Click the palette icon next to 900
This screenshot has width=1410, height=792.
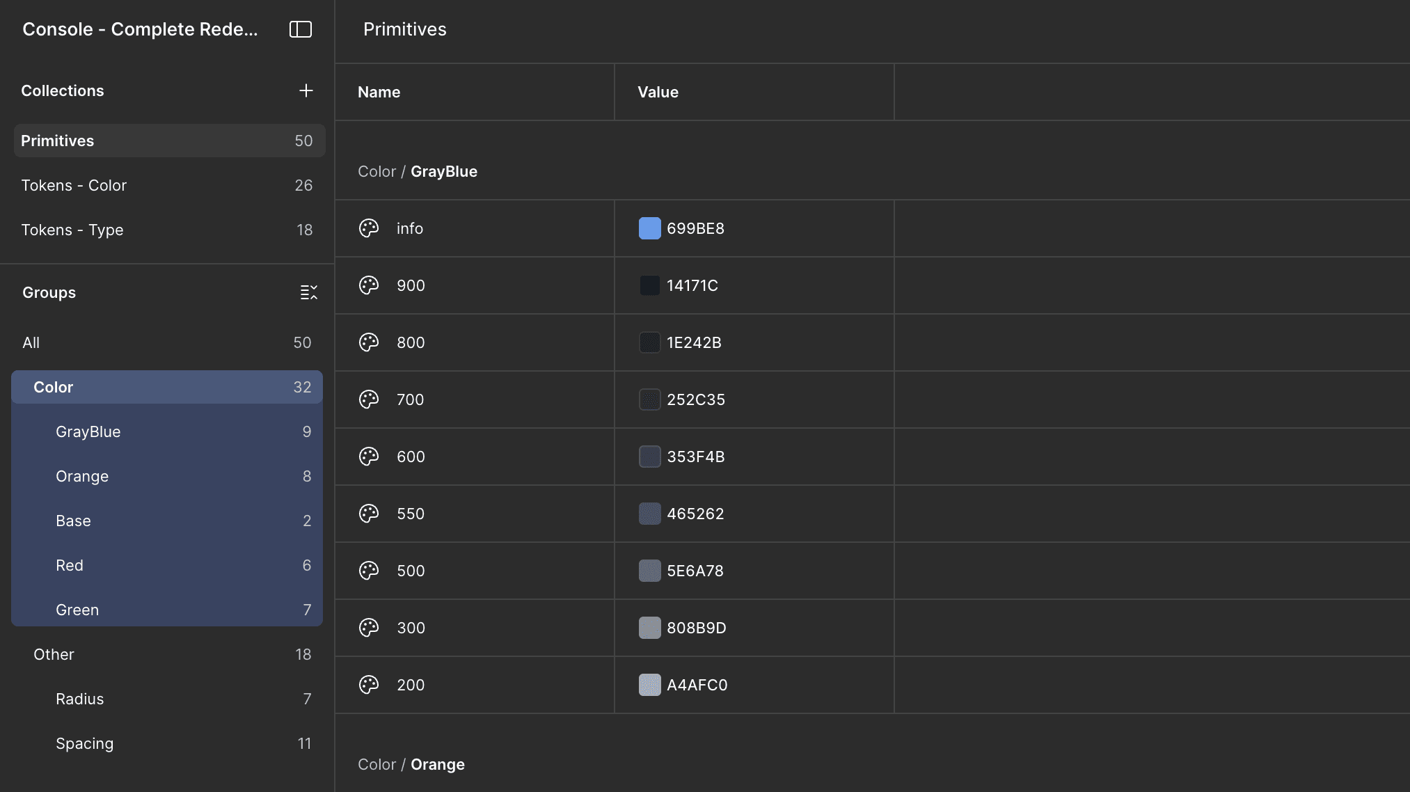(369, 285)
